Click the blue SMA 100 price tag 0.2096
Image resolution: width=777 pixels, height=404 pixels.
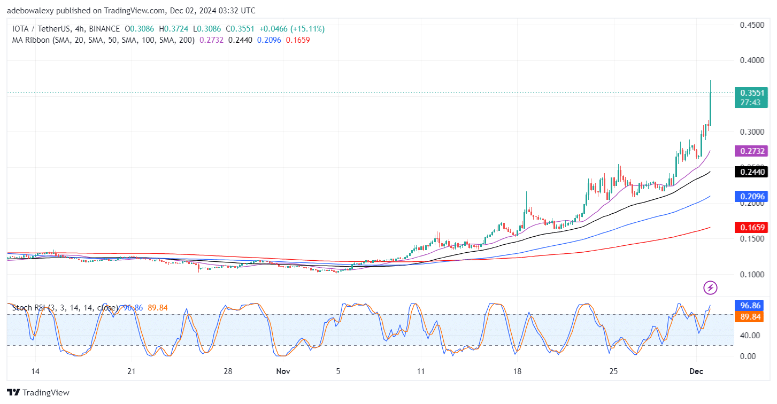click(752, 197)
